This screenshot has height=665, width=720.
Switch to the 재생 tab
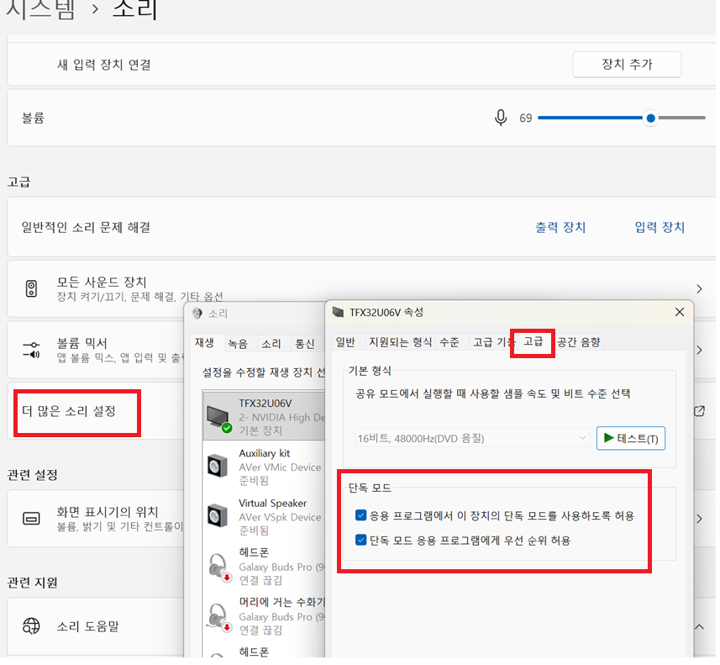click(205, 345)
